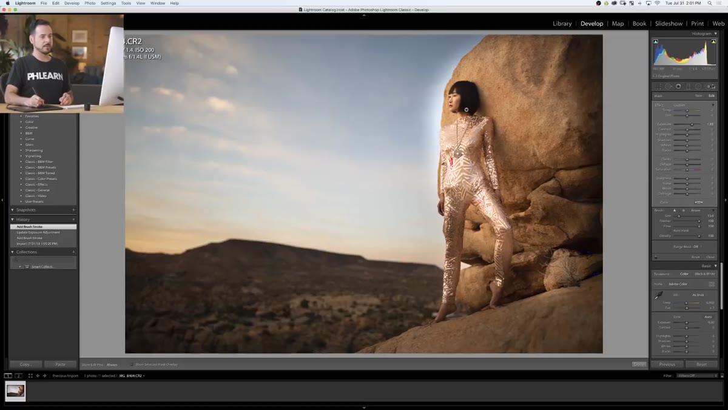This screenshot has width=728, height=410.
Task: Pick the White Balance eyedropper tool
Action: pos(658,295)
